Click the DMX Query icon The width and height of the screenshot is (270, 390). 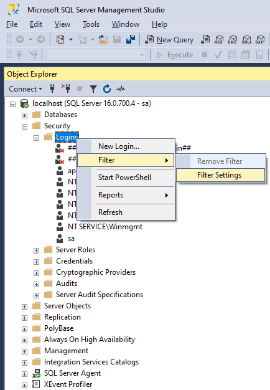click(233, 39)
